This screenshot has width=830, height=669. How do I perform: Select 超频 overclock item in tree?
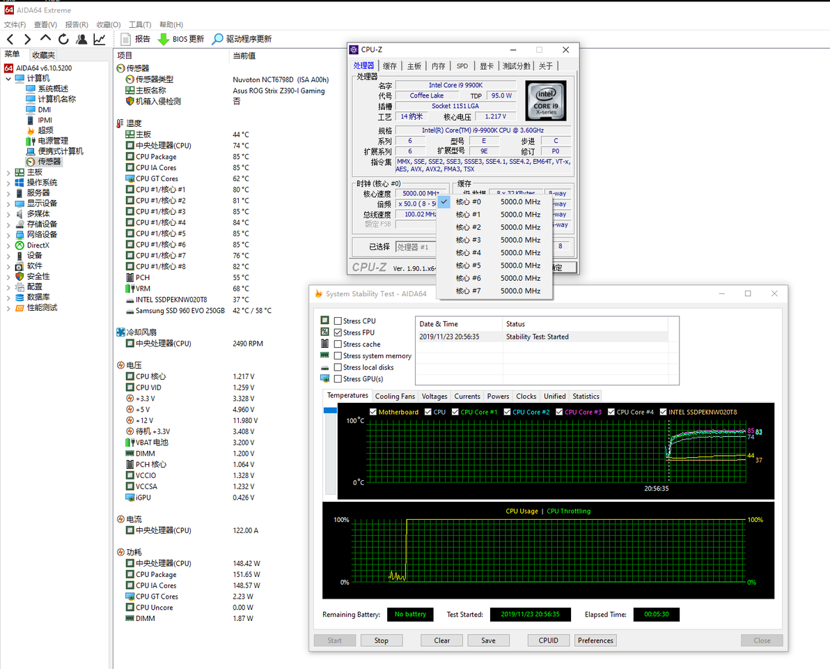[x=40, y=130]
